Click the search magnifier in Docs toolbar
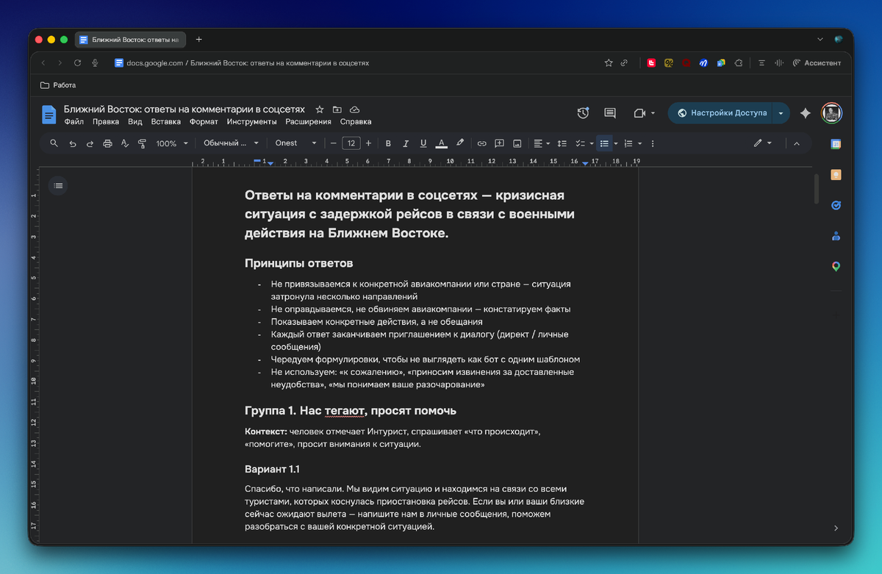The height and width of the screenshot is (574, 882). [x=54, y=143]
